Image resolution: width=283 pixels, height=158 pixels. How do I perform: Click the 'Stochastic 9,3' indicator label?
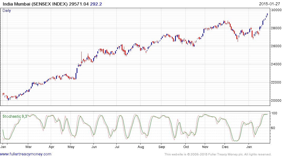point(15,116)
